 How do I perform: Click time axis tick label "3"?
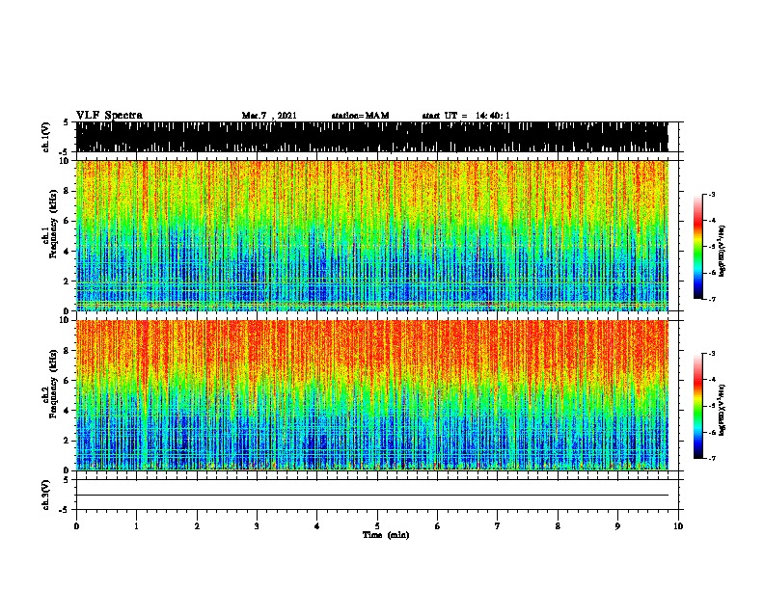(257, 525)
